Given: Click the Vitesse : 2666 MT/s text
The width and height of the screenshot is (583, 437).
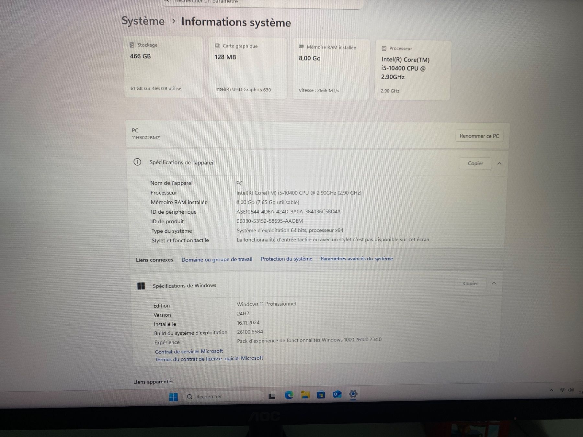Looking at the screenshot, I should [x=319, y=90].
